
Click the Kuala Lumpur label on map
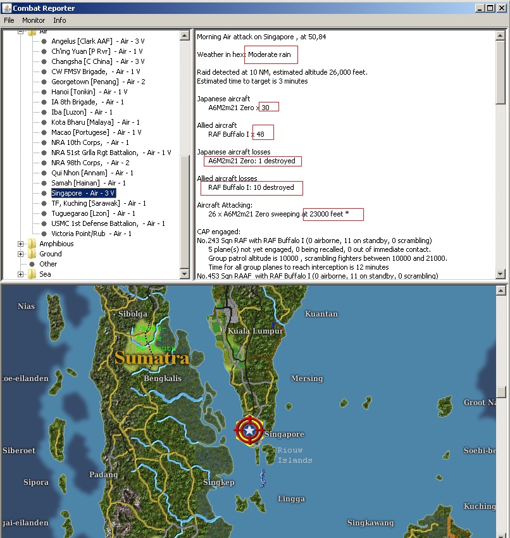click(x=256, y=331)
